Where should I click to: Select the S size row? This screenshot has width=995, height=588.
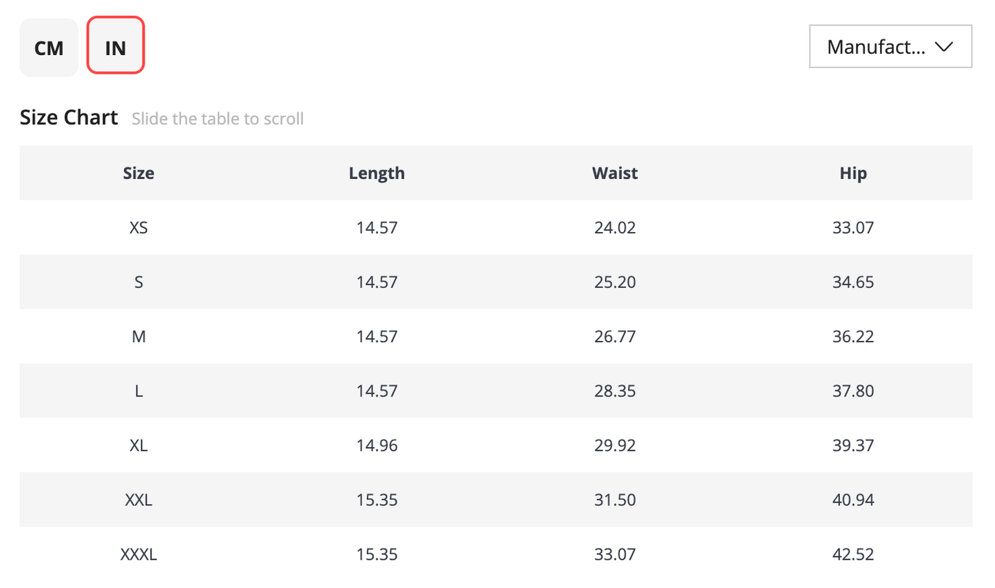(496, 282)
